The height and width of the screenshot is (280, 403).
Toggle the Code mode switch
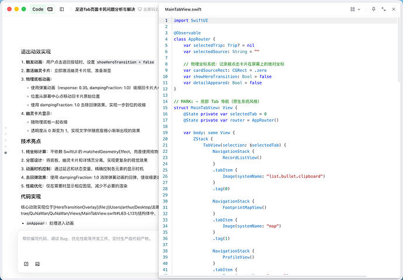[50, 9]
